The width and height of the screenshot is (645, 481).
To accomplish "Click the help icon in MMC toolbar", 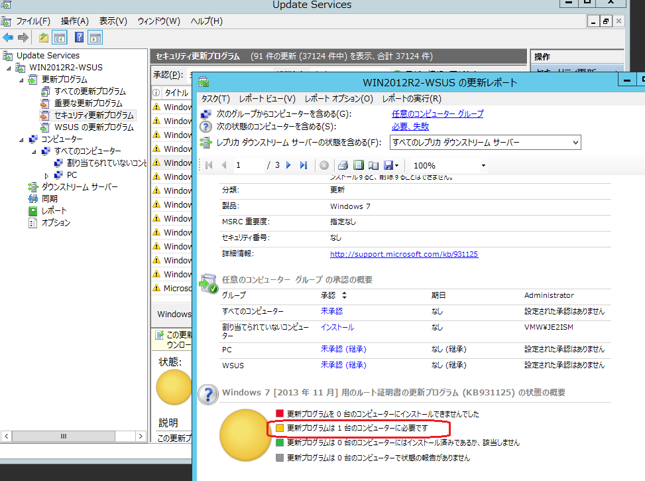I will (80, 38).
